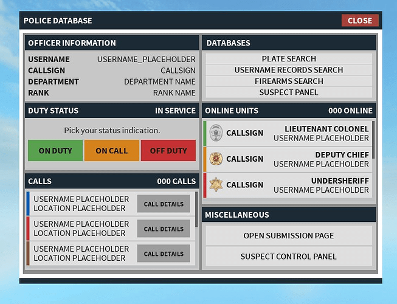
Task: Click the 000 CALLS counter
Action: point(176,181)
